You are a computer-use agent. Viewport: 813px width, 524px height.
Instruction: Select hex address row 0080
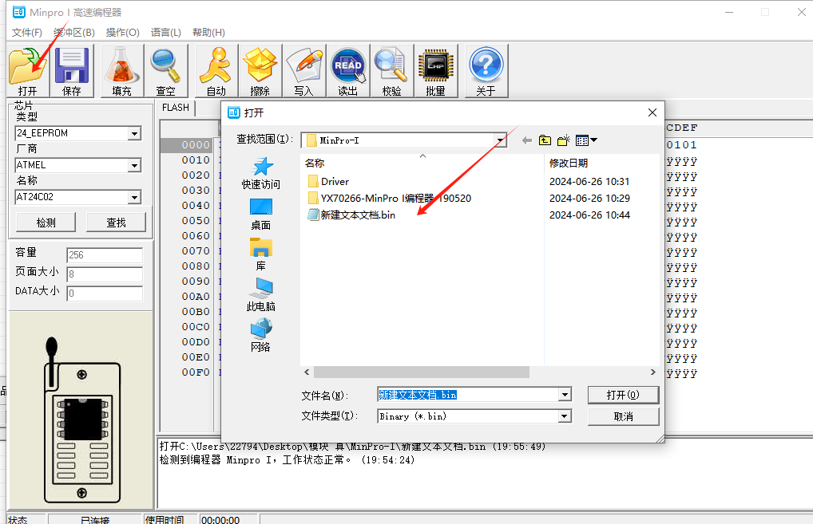tap(196, 266)
